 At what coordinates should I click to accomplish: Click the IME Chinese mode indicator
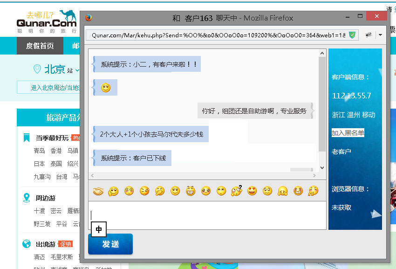click(99, 229)
